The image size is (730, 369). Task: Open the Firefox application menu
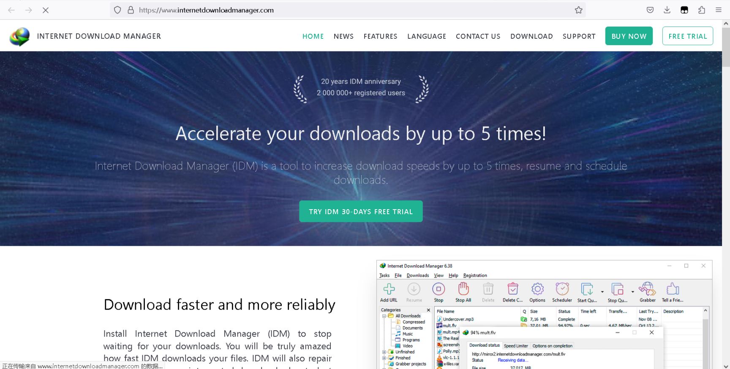click(719, 10)
